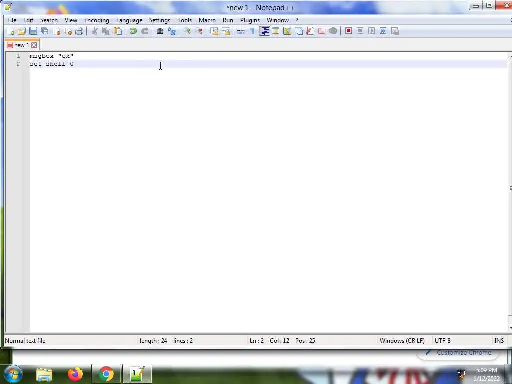Open Find with the binoculars icon
Image resolution: width=512 pixels, height=384 pixels.
coord(160,31)
